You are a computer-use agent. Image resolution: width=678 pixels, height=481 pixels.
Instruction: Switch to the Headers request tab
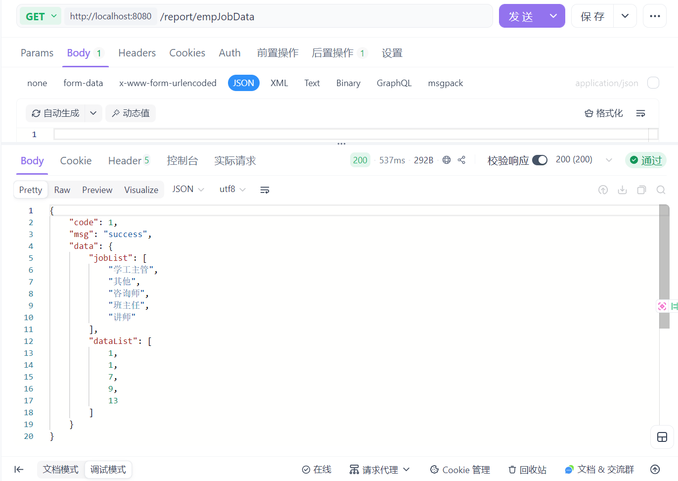(137, 53)
